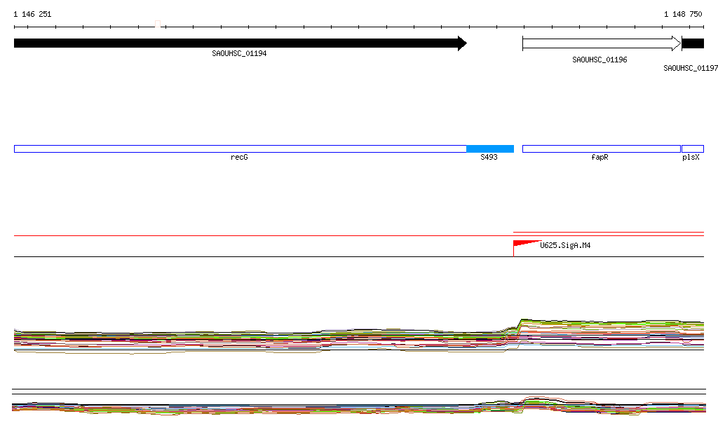Select the plsX annotation box
The image size is (718, 428).
tap(692, 149)
